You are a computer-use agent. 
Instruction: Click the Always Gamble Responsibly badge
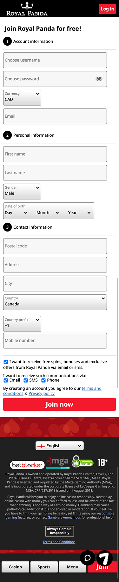click(x=59, y=531)
